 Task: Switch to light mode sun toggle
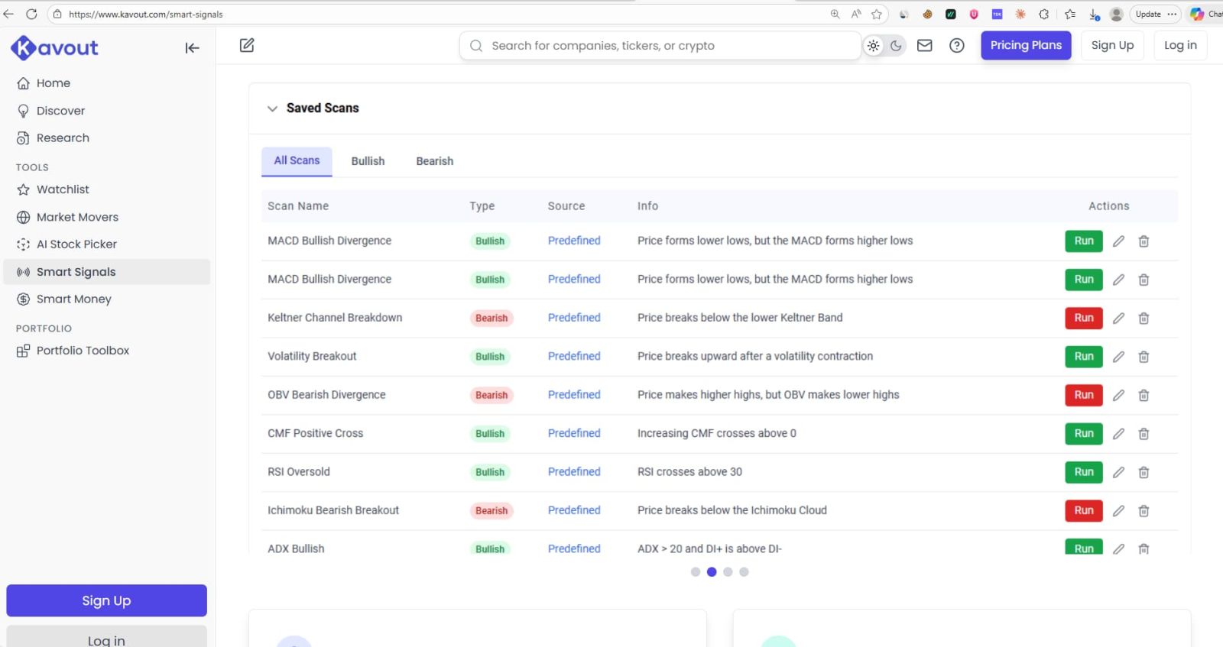click(x=873, y=46)
